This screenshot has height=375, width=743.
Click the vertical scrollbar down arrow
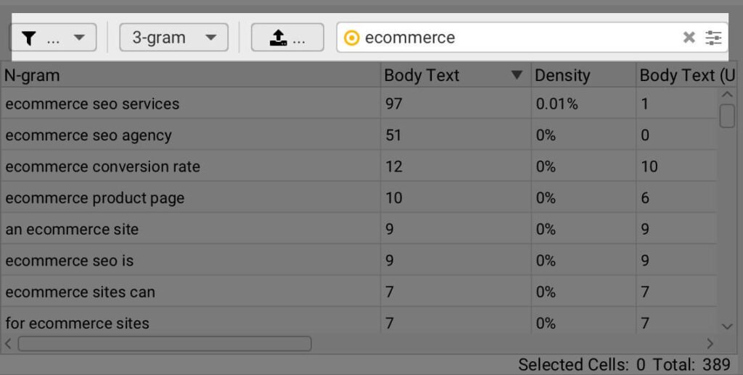(x=727, y=326)
